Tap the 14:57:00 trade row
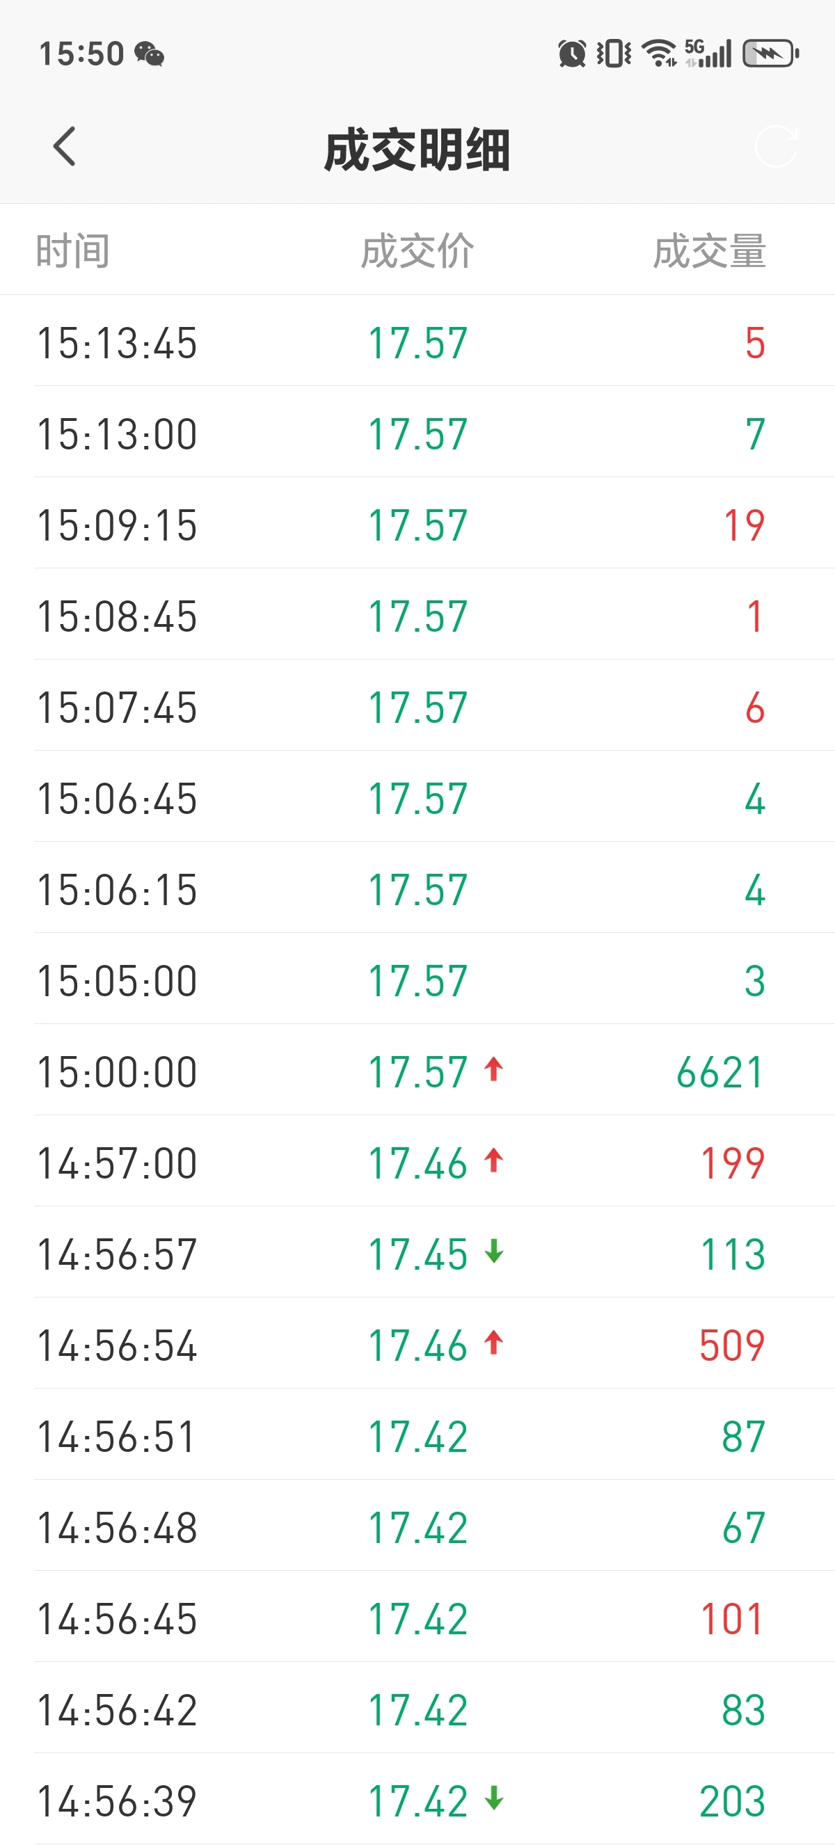The height and width of the screenshot is (1845, 835). (x=417, y=1161)
